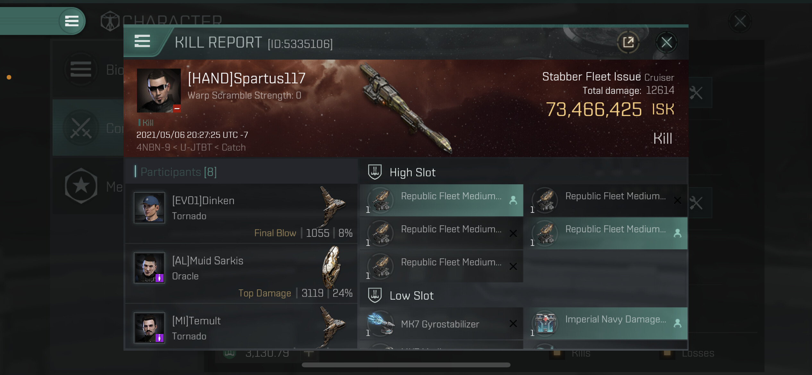Share kill report via export icon
This screenshot has height=375, width=812.
(628, 42)
